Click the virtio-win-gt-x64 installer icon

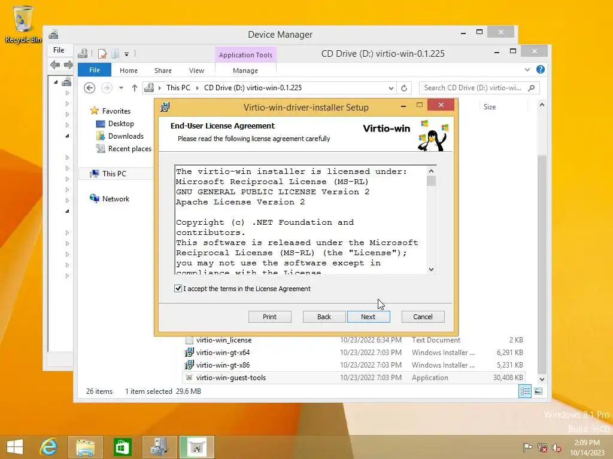point(189,353)
